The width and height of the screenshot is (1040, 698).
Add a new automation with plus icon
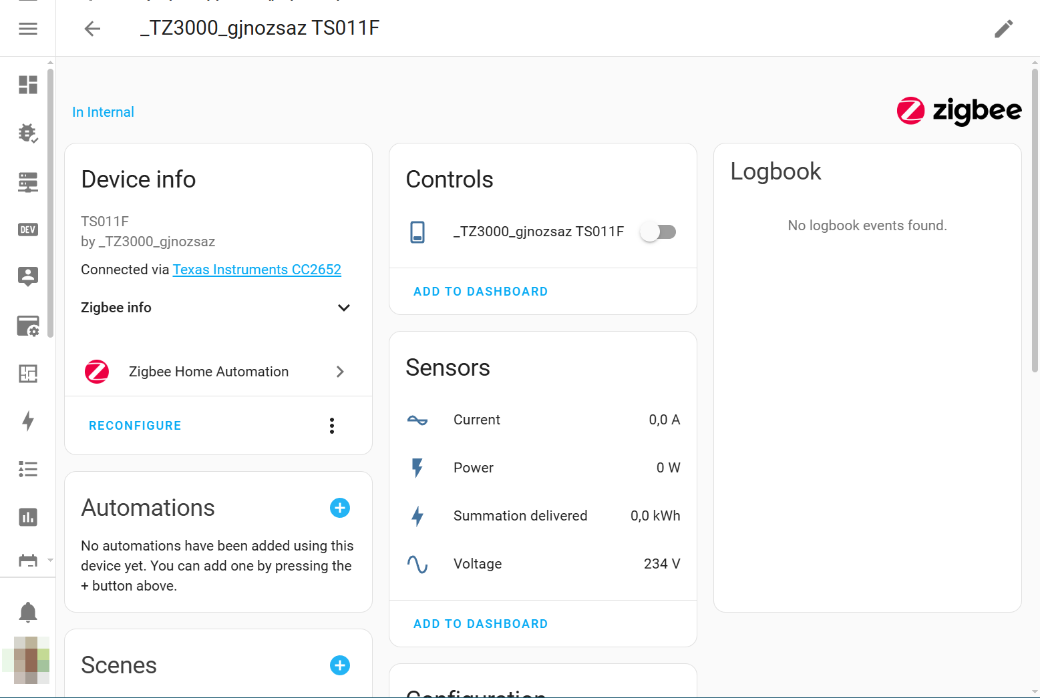340,508
